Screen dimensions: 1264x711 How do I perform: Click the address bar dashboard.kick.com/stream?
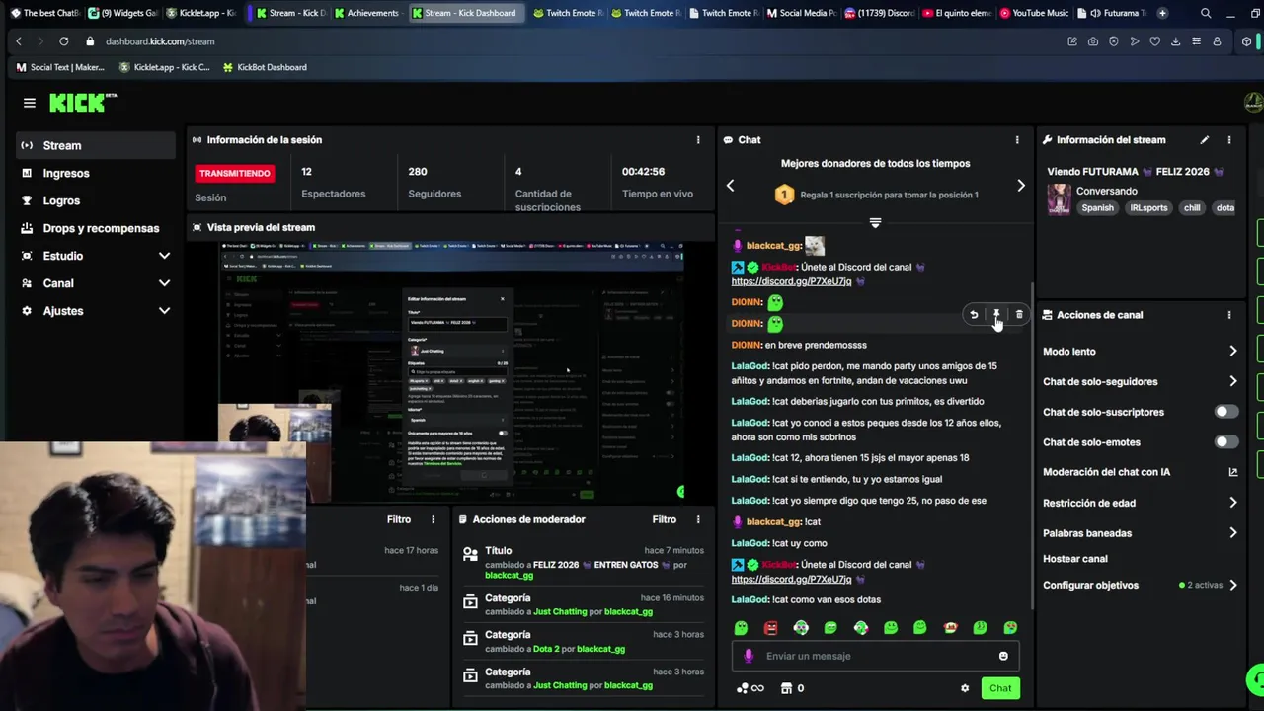click(x=160, y=41)
